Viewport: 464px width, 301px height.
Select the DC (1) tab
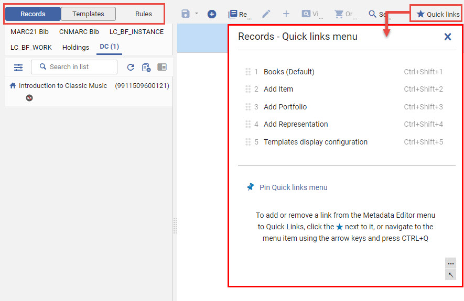click(109, 47)
